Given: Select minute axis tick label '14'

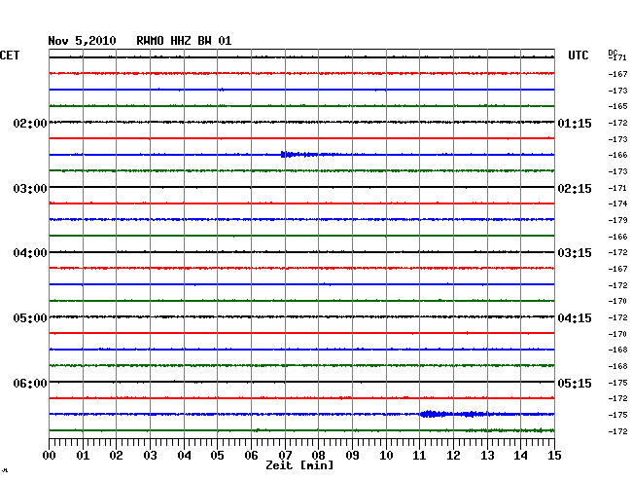Looking at the screenshot, I should click(520, 455).
